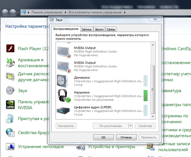
Task: Click Все элементы панели управления breadcrumb
Action: [95, 12]
